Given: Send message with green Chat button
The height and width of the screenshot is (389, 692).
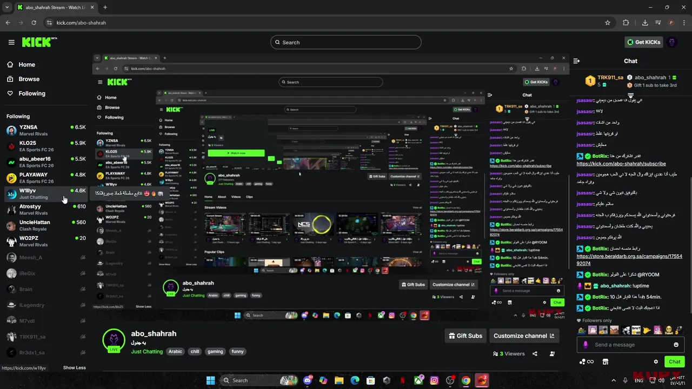Looking at the screenshot, I should pos(675,362).
